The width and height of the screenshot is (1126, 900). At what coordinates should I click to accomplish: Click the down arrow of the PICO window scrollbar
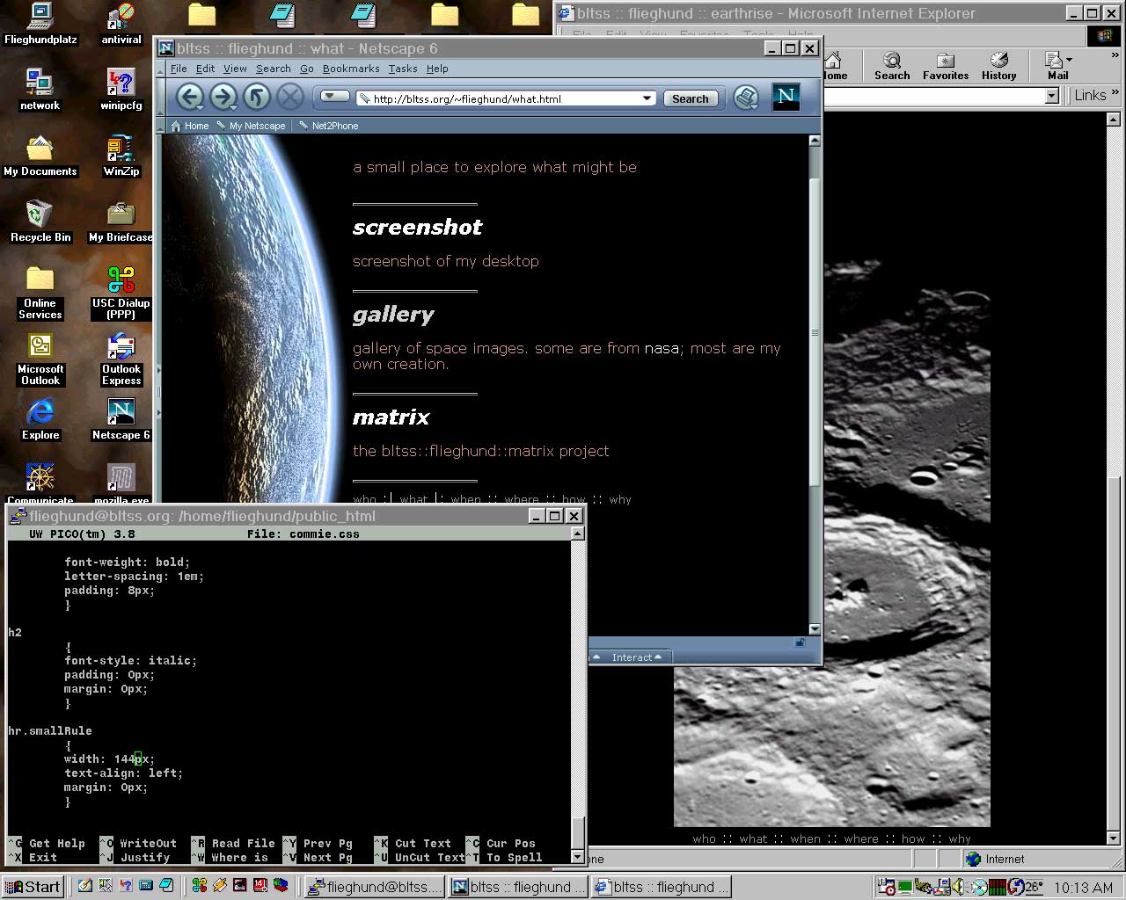(x=577, y=857)
